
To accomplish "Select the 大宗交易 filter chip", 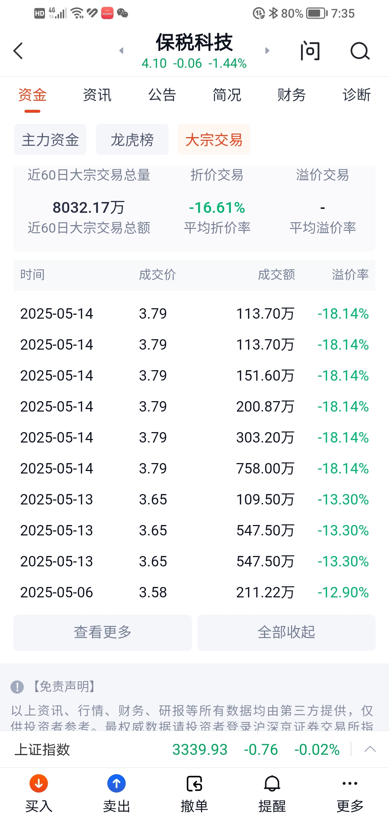I will [x=214, y=139].
